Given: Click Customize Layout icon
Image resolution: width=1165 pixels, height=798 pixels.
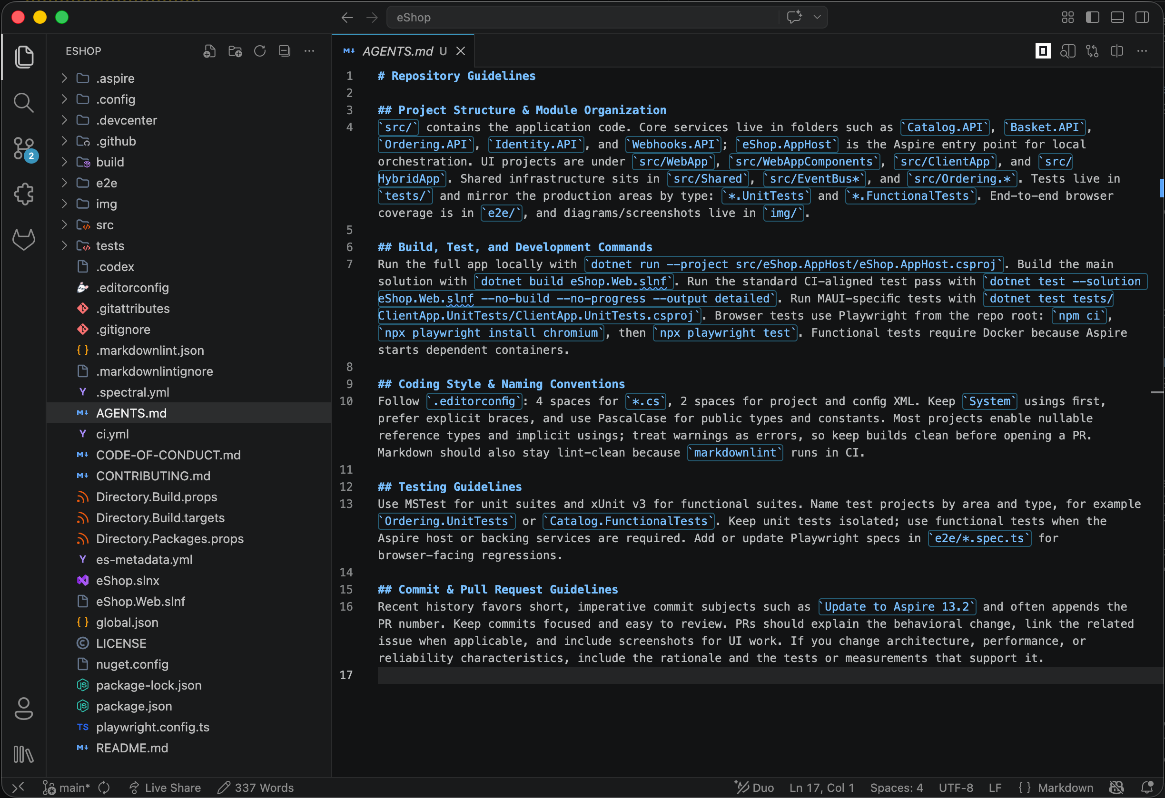Looking at the screenshot, I should [x=1068, y=18].
